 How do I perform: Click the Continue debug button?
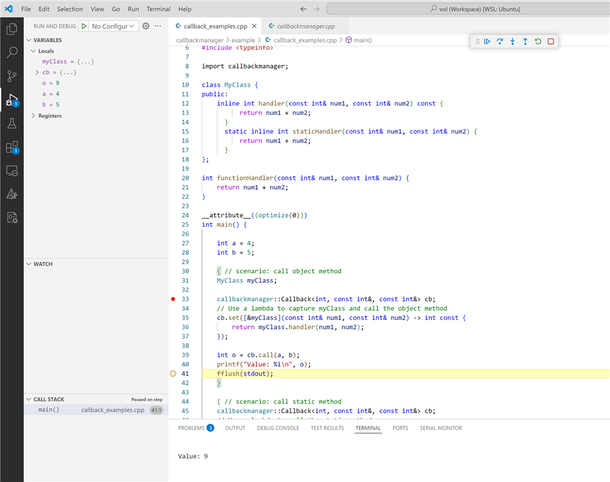click(x=487, y=42)
